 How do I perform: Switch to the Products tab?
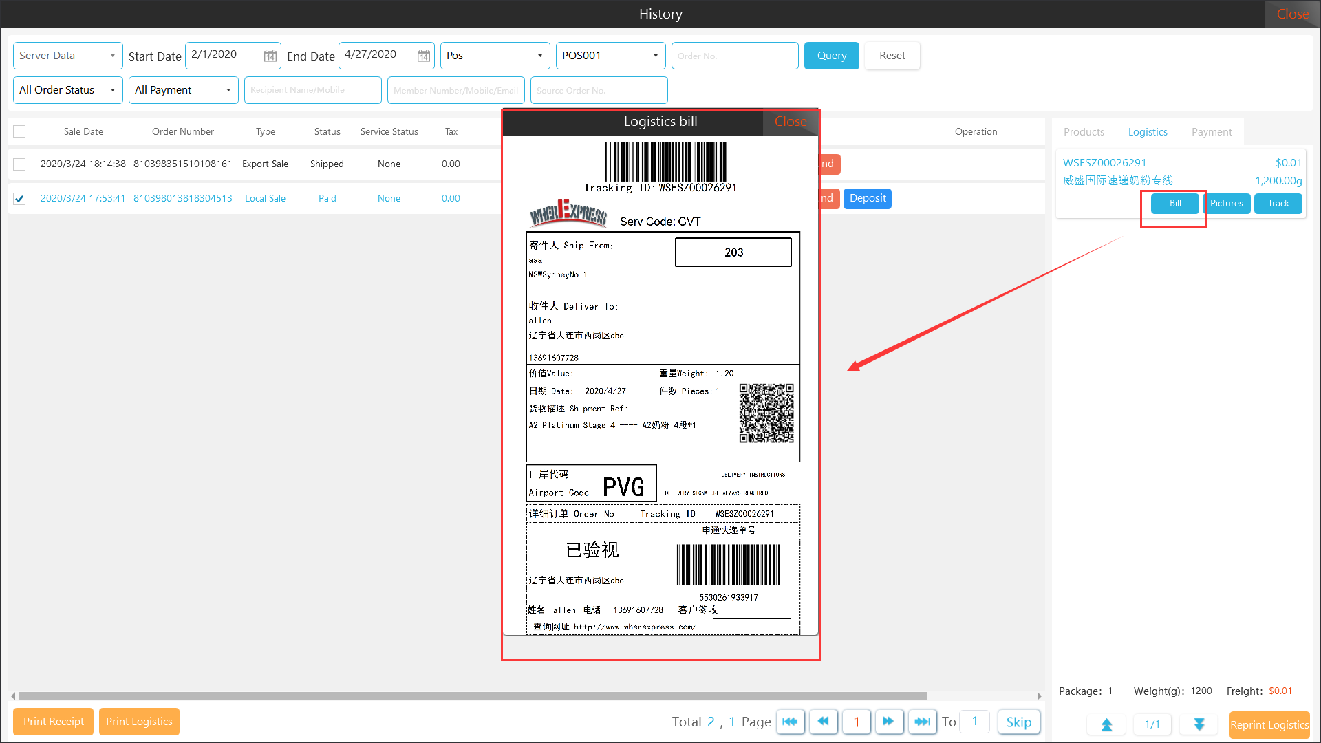point(1084,132)
